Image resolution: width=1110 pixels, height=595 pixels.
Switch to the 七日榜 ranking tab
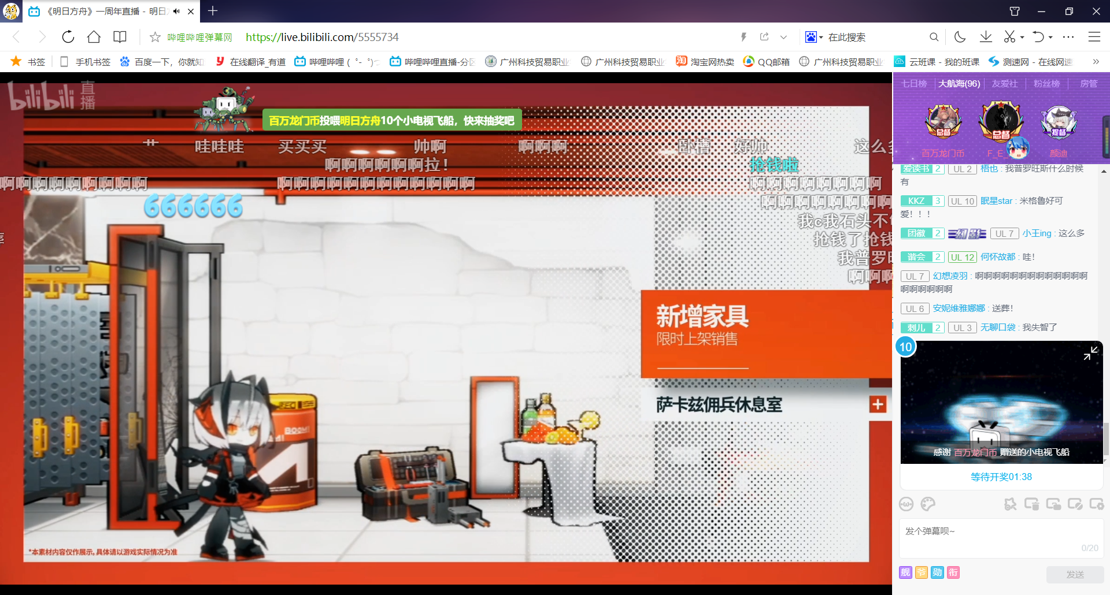point(913,84)
